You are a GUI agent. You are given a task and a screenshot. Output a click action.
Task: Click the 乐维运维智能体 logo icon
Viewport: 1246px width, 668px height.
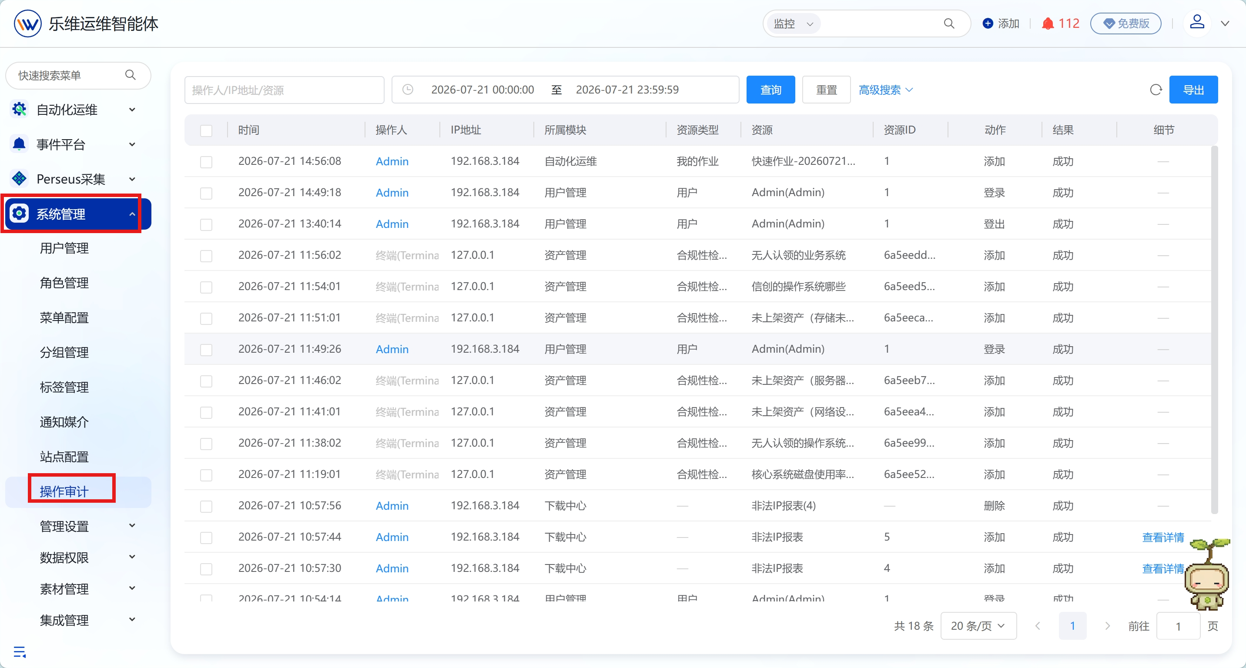tap(27, 23)
